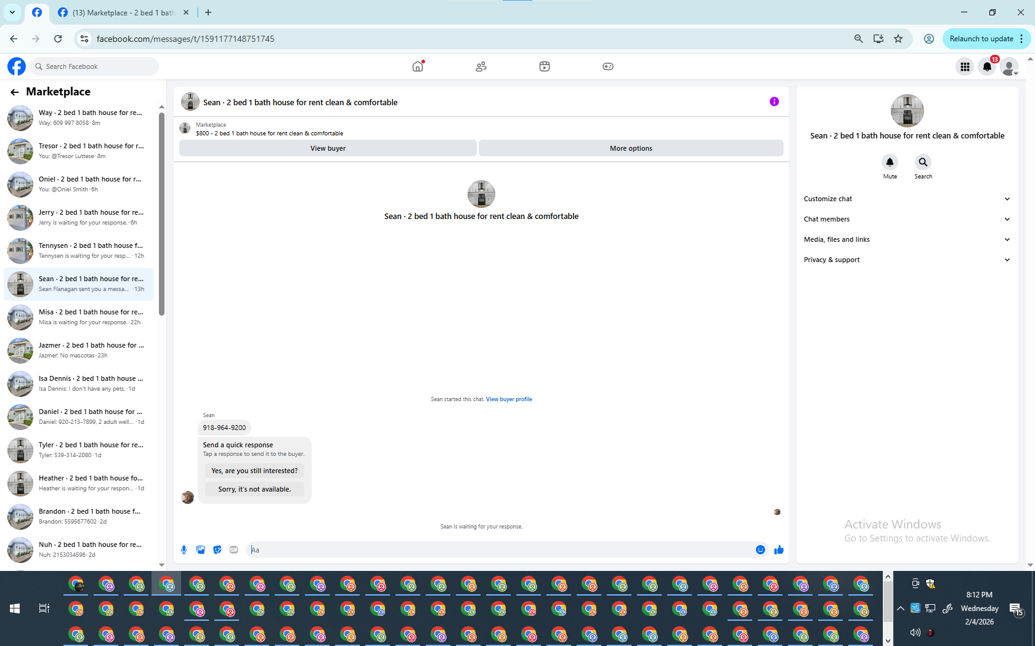This screenshot has height=646, width=1035.
Task: Open Daniel conversation in chat list
Action: pyautogui.click(x=79, y=417)
